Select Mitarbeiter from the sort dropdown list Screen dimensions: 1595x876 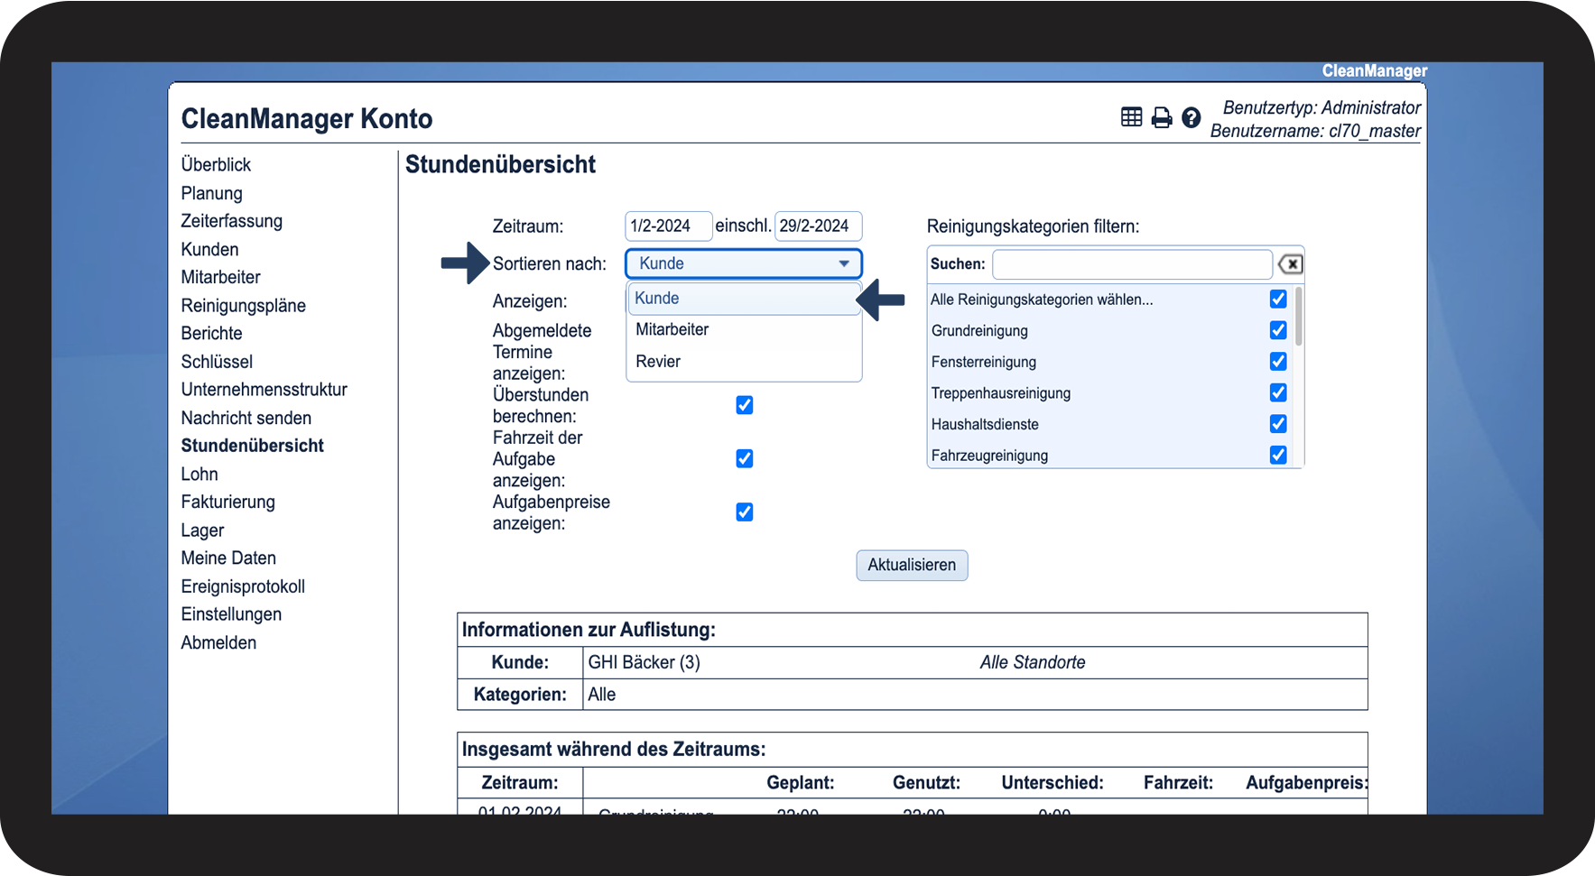point(672,329)
